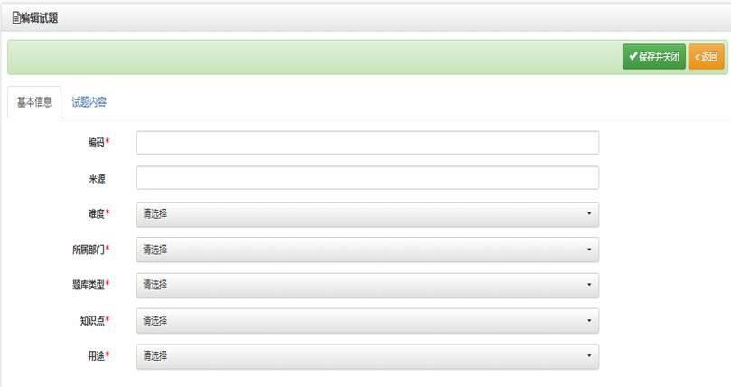Focus the 编码 text input field
This screenshot has height=387, width=731.
[367, 143]
